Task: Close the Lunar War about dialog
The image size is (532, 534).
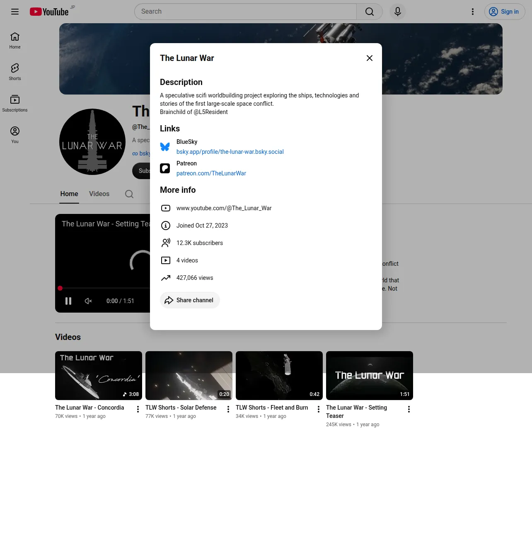Action: pyautogui.click(x=370, y=58)
